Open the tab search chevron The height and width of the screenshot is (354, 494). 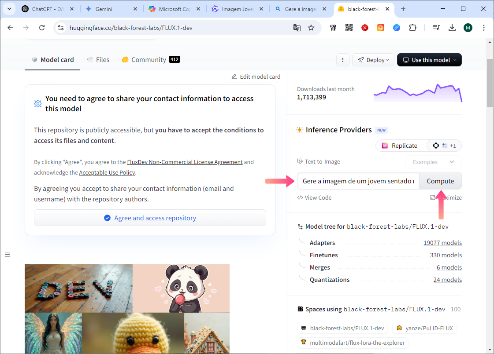tap(9, 9)
